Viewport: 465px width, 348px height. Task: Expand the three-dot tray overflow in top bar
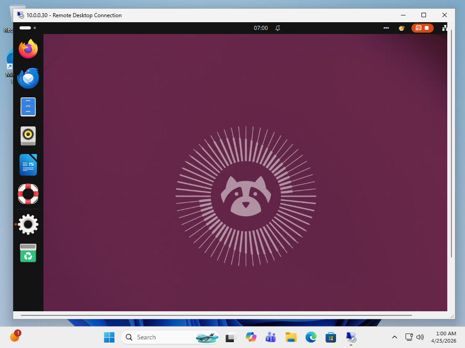point(386,28)
